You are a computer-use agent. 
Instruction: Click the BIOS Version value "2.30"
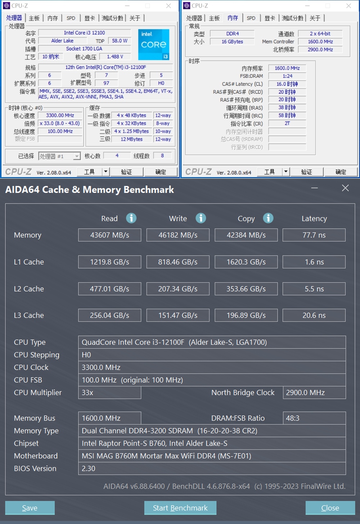(x=212, y=468)
